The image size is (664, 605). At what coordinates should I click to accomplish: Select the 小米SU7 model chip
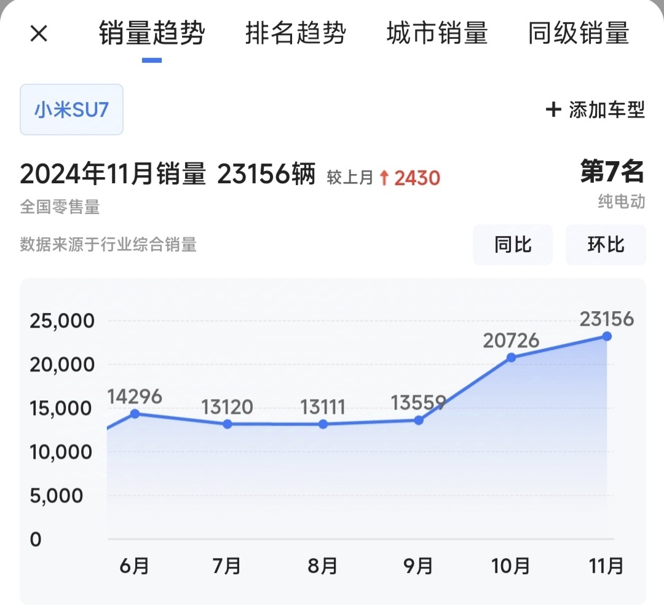point(71,109)
